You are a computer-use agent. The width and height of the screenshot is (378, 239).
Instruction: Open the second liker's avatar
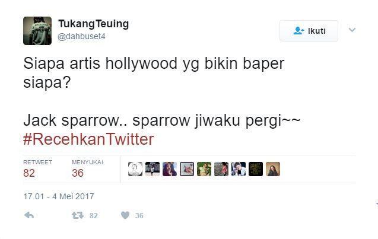(x=153, y=169)
